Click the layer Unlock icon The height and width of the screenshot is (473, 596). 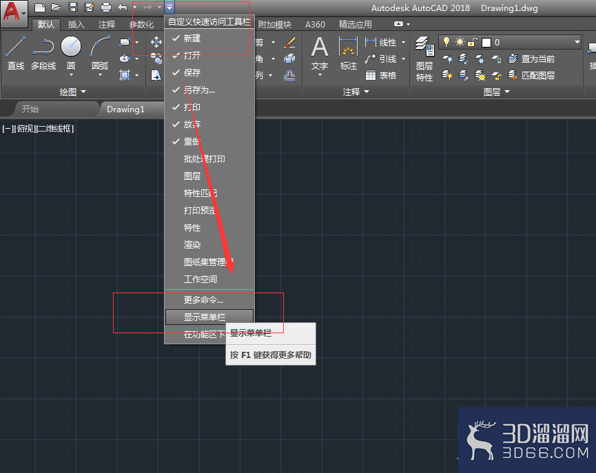pyautogui.click(x=496, y=75)
